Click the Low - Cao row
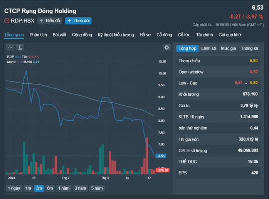The width and height of the screenshot is (269, 199). (x=218, y=83)
